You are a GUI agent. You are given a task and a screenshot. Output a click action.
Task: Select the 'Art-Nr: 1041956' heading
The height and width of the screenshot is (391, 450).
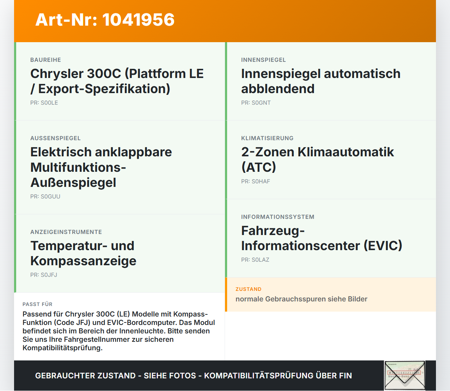click(105, 20)
